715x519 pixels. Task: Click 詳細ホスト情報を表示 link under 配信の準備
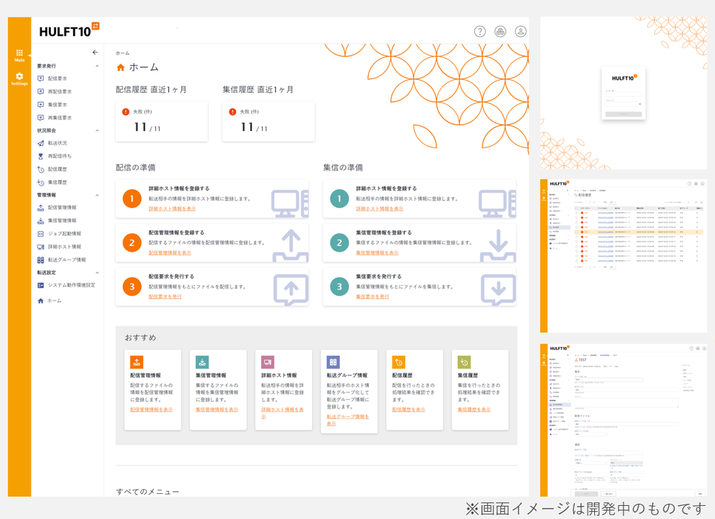click(172, 209)
